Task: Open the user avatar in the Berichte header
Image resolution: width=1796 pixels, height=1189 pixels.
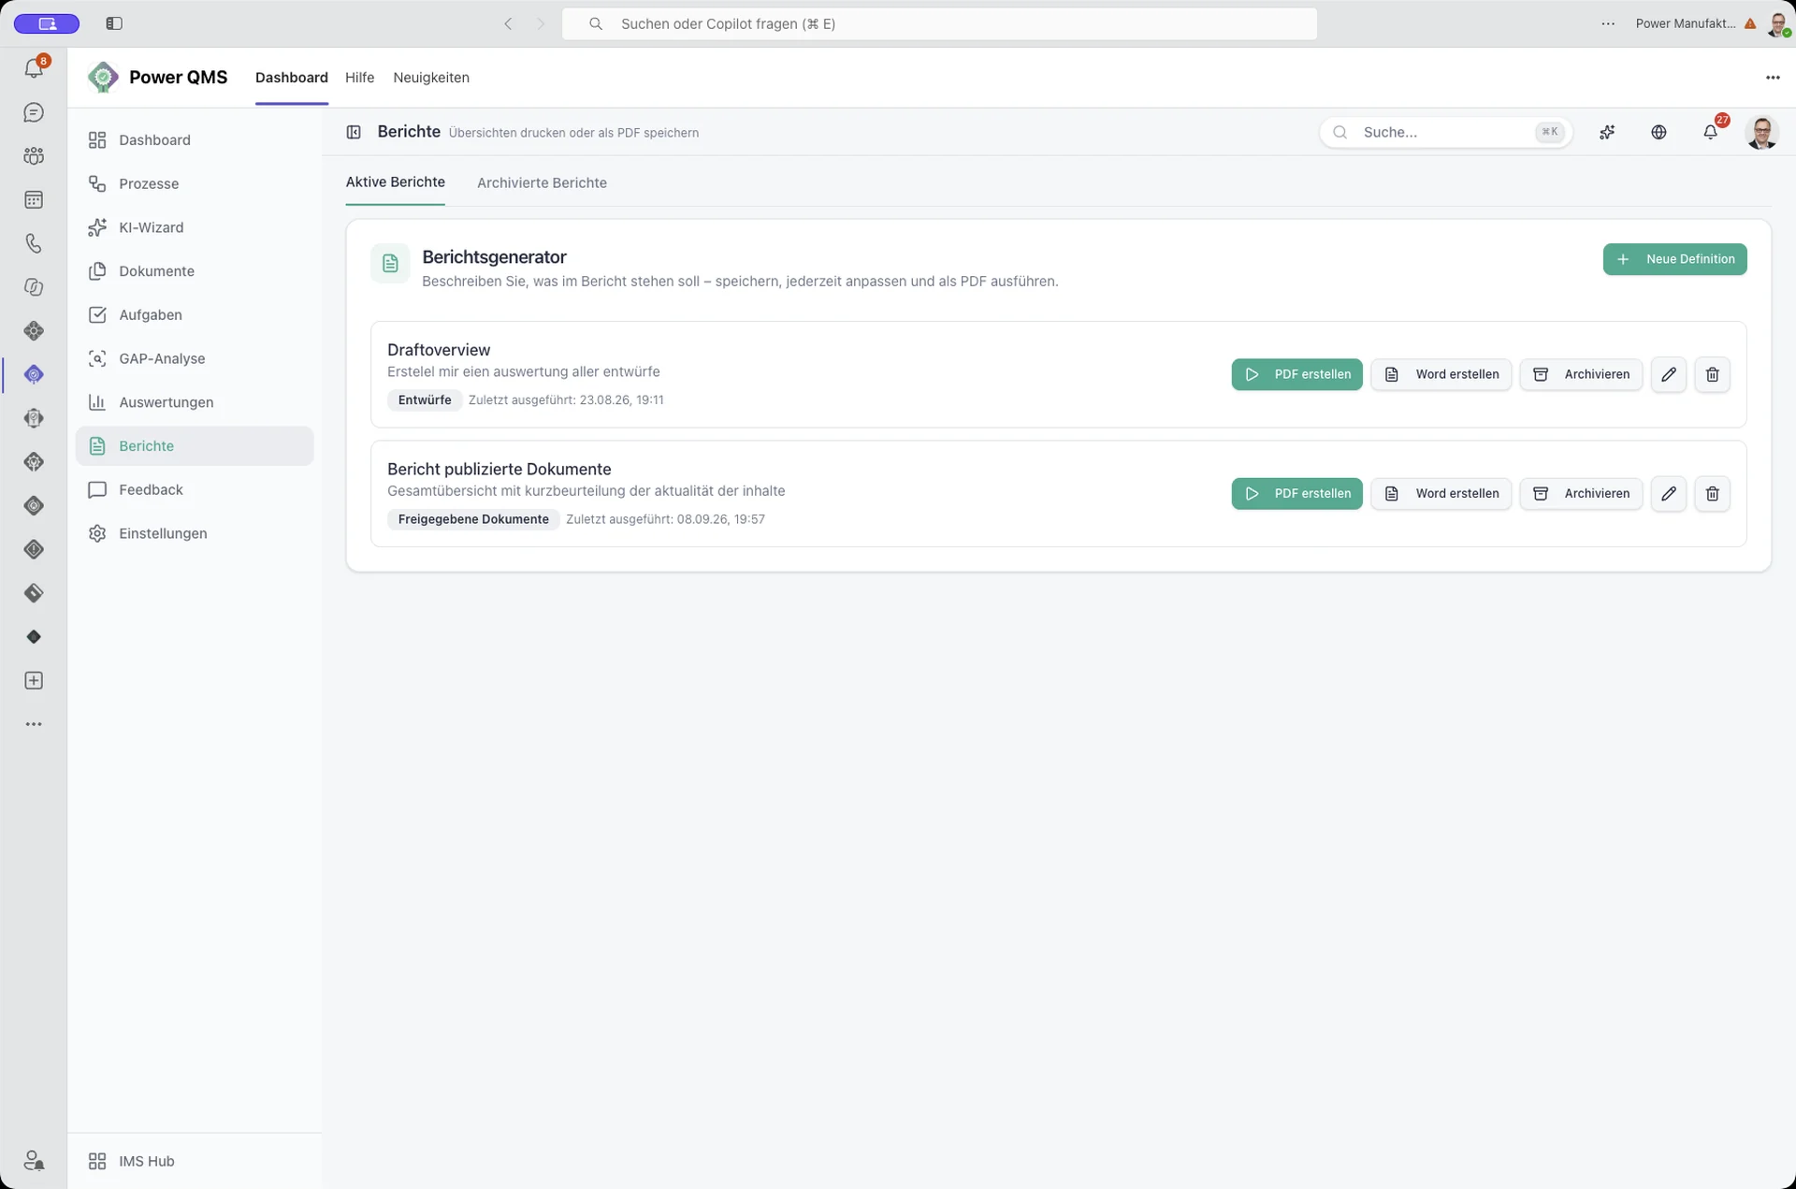Action: coord(1762,132)
